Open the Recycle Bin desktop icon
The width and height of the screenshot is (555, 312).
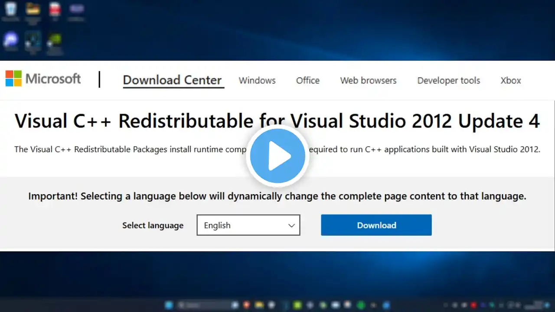click(11, 10)
